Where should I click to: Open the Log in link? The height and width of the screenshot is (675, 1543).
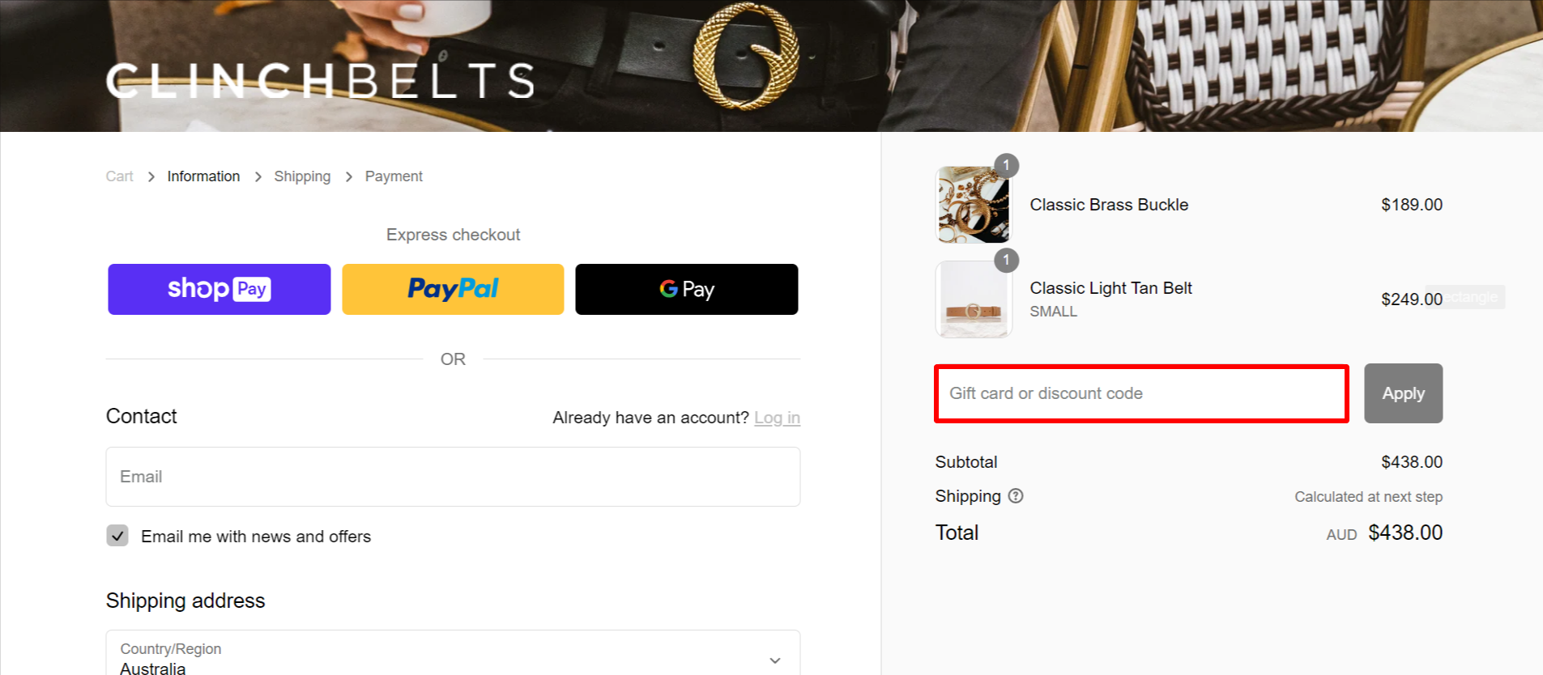coord(777,417)
